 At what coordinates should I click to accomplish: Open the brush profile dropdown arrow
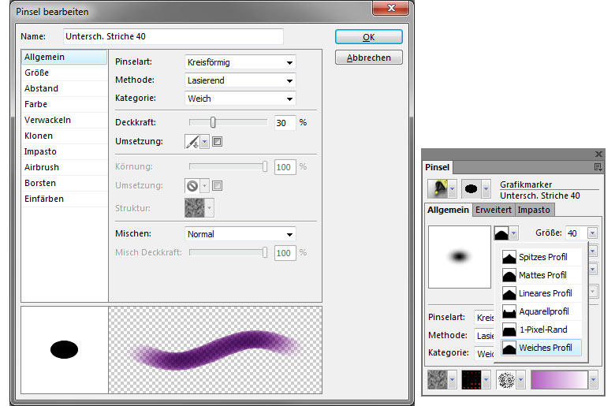click(514, 233)
